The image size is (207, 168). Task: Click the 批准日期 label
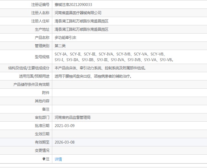click(42, 126)
